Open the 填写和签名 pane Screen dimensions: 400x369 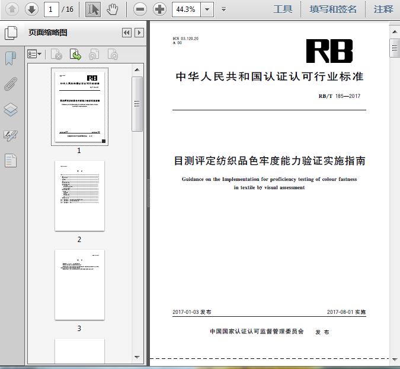[x=333, y=9]
